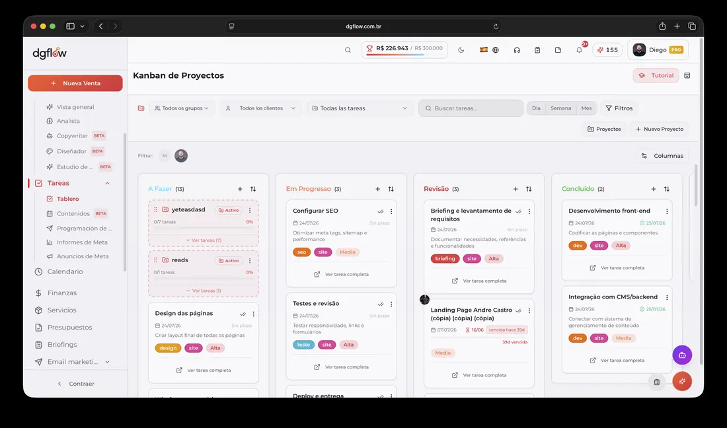The height and width of the screenshot is (428, 727).
Task: Open Todas las tareas dropdown
Action: [x=360, y=108]
